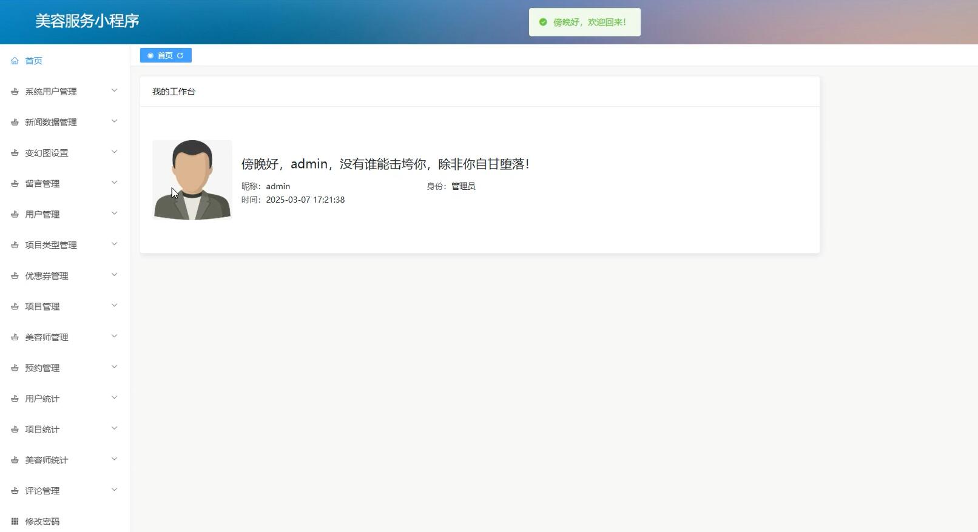Click the admin avatar picture
The height and width of the screenshot is (532, 978).
tap(192, 180)
